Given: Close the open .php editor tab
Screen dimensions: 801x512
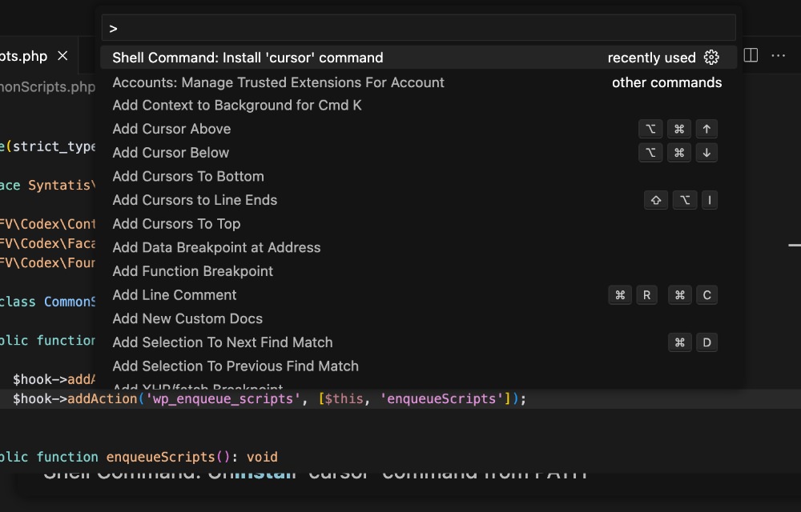Looking at the screenshot, I should (62, 55).
